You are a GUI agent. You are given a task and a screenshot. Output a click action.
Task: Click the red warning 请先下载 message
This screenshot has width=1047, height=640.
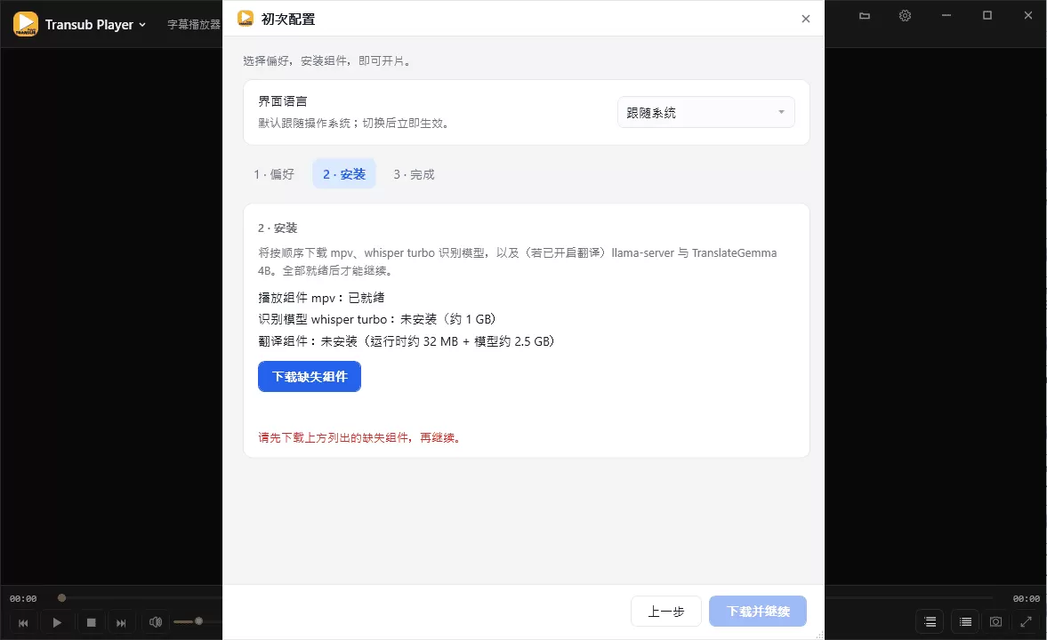pos(359,438)
